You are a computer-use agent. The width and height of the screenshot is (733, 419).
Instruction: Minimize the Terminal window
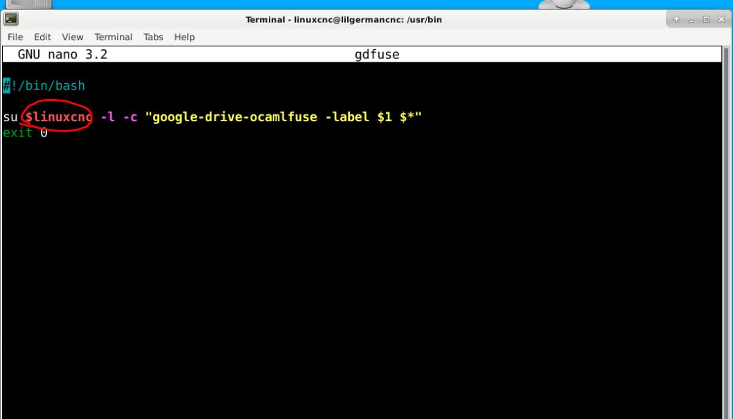tap(691, 19)
